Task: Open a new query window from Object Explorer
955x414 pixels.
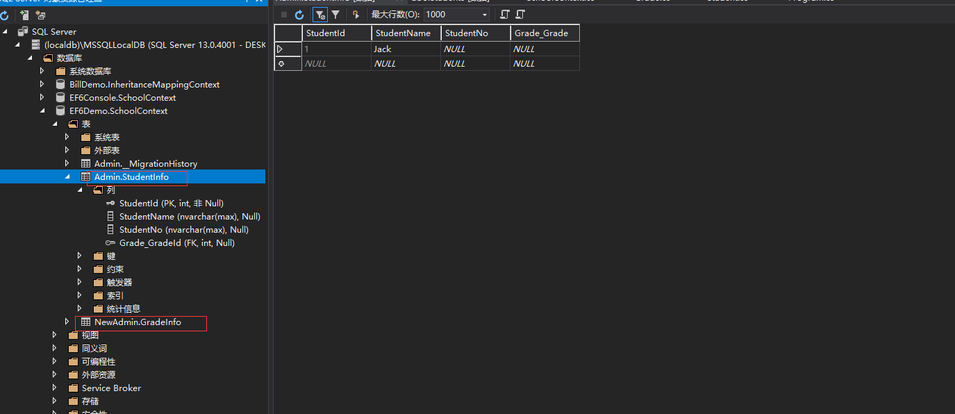Action: point(40,15)
